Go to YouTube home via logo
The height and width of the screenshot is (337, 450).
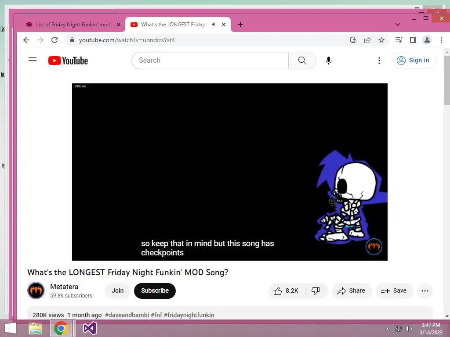pyautogui.click(x=68, y=61)
